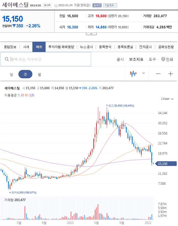
Task: Click the candlestick chart type icon
Action: (133, 74)
